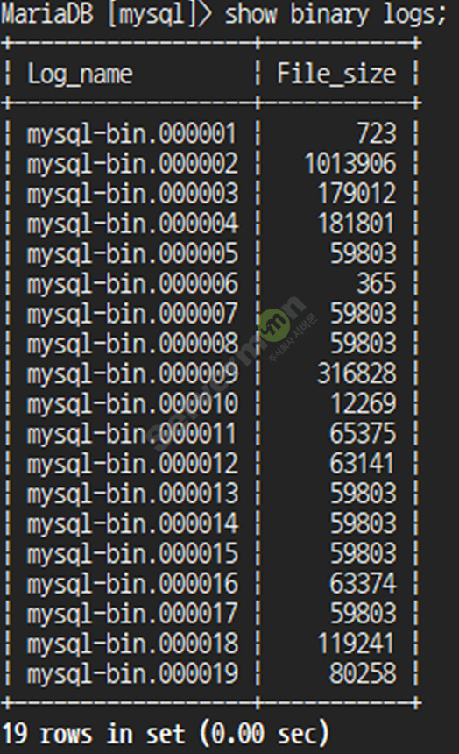Click log name mysql-bin.000002

[x=131, y=164]
